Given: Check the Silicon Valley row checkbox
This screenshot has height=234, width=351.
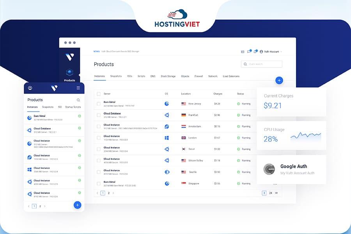Looking at the screenshot, I should 99,161.
